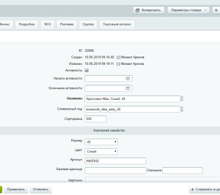
Task: Click into the Артикул input field
Action: (115, 161)
